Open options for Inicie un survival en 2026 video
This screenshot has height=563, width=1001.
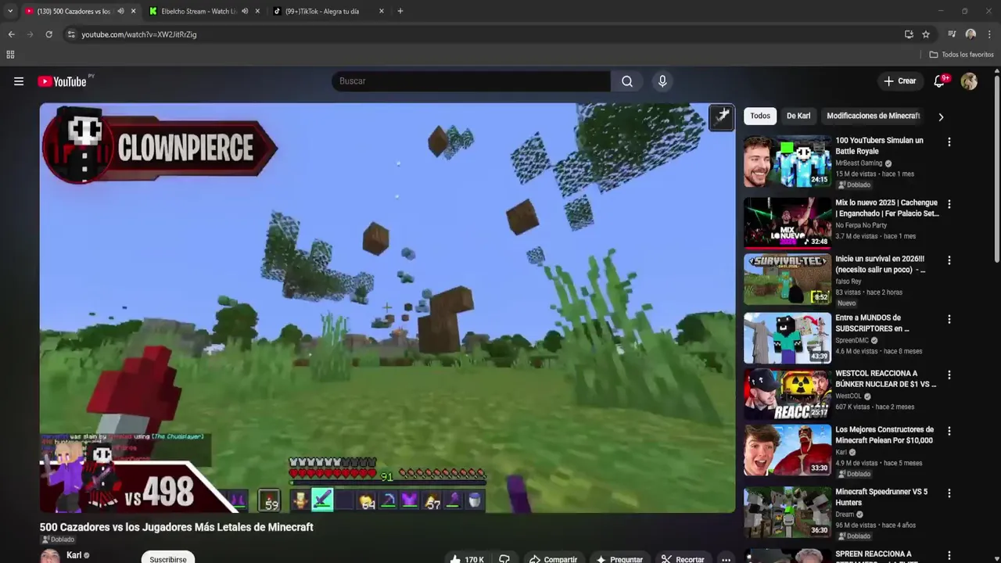[949, 260]
